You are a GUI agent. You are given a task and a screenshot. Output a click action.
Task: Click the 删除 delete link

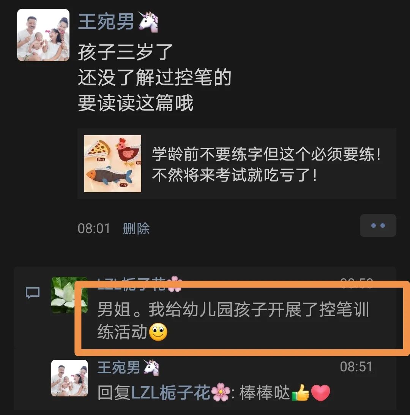[136, 229]
